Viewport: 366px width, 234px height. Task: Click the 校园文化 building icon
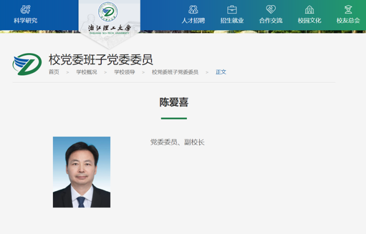point(309,9)
